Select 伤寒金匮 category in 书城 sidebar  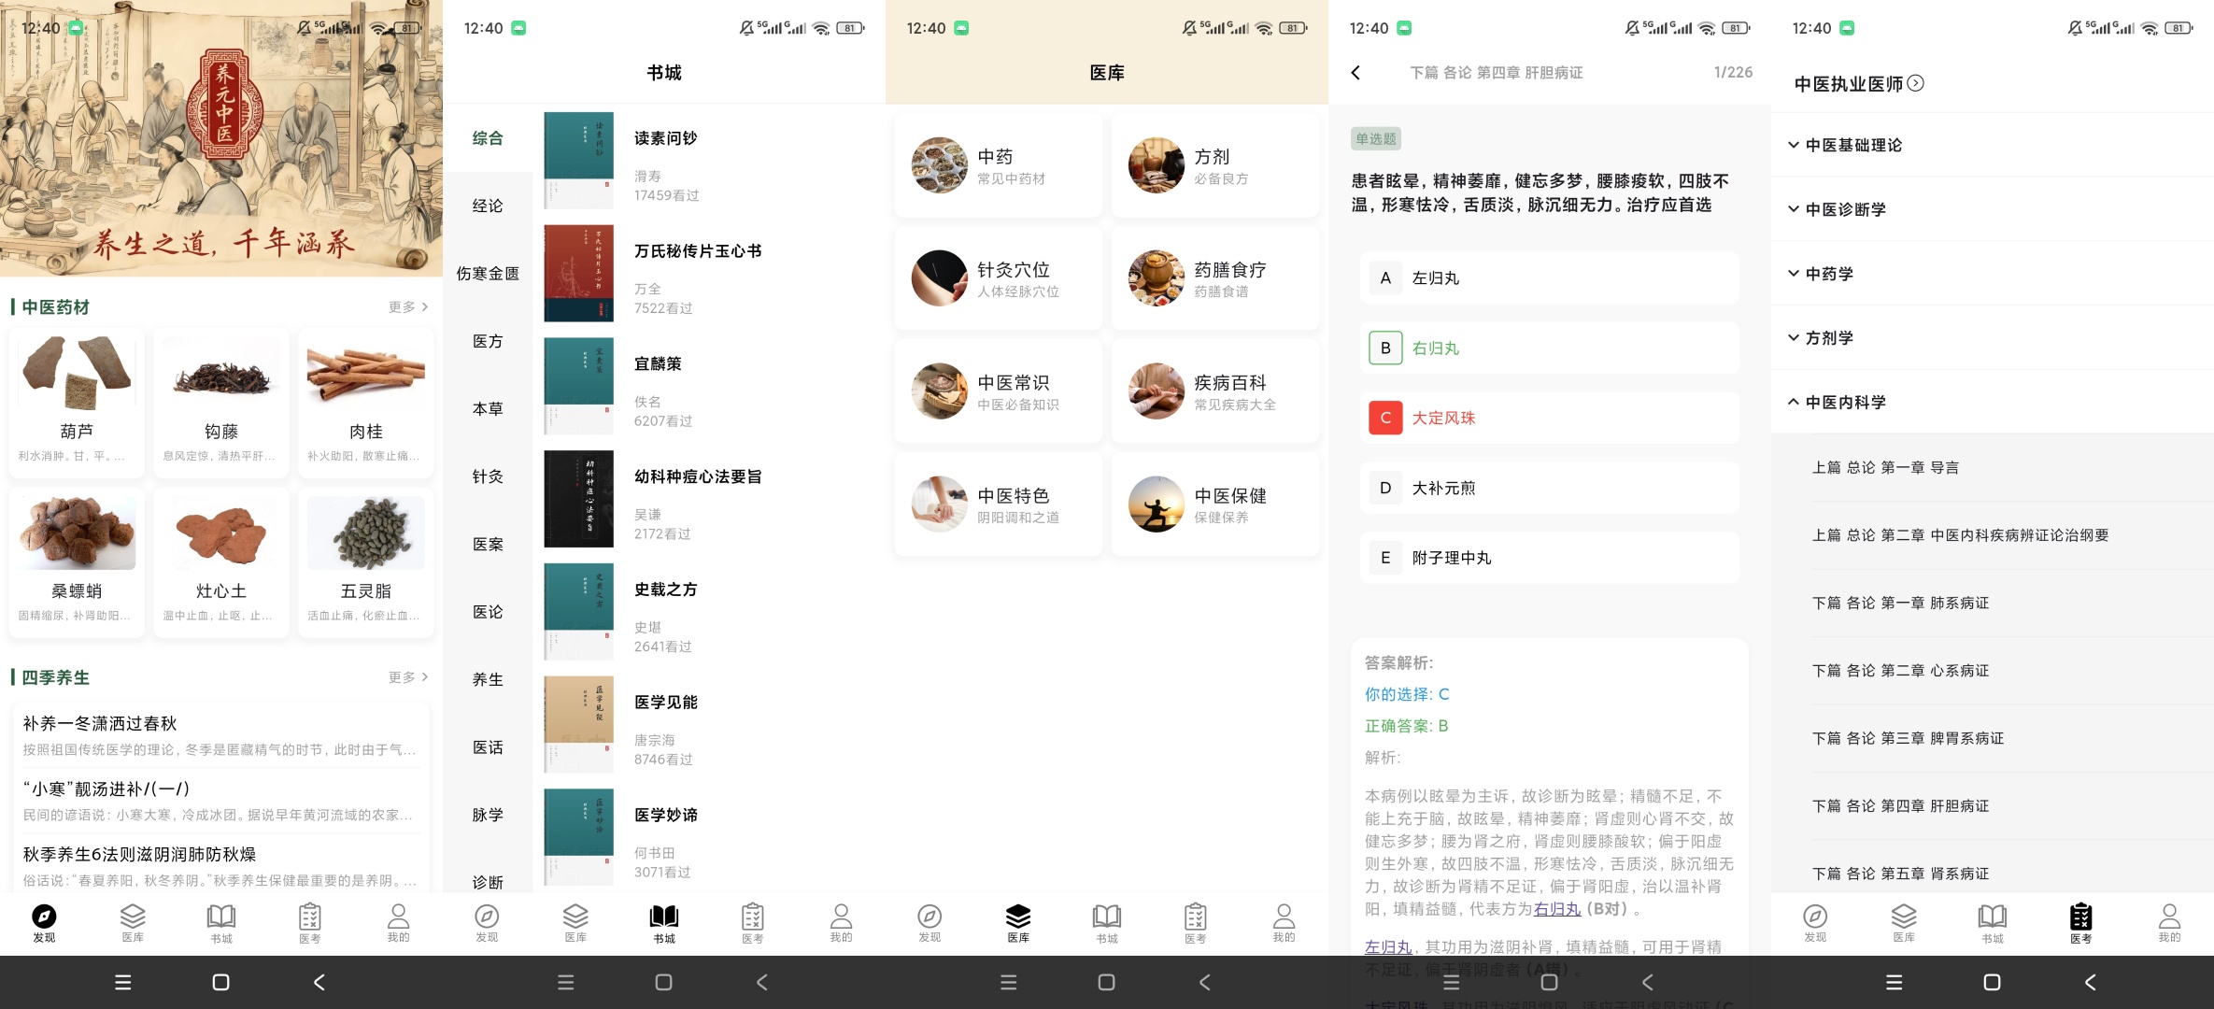coord(488,274)
